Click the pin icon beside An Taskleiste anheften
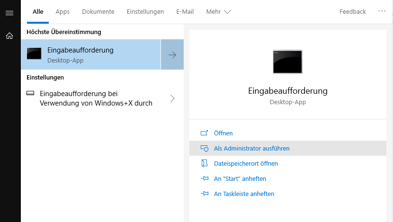Image resolution: width=393 pixels, height=222 pixels. [x=205, y=194]
